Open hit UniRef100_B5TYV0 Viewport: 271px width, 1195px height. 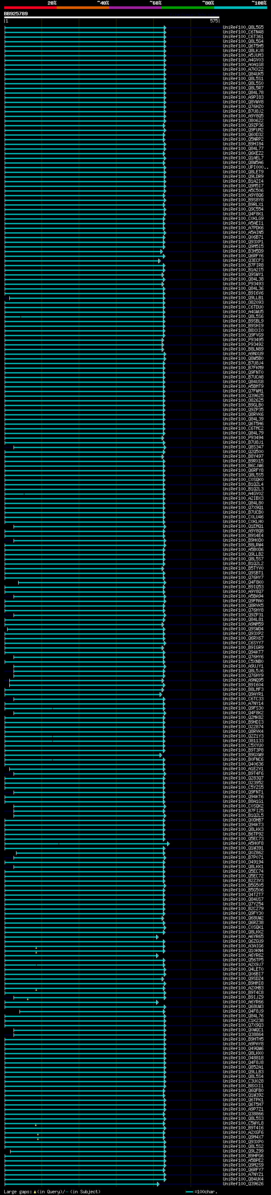tap(243, 568)
